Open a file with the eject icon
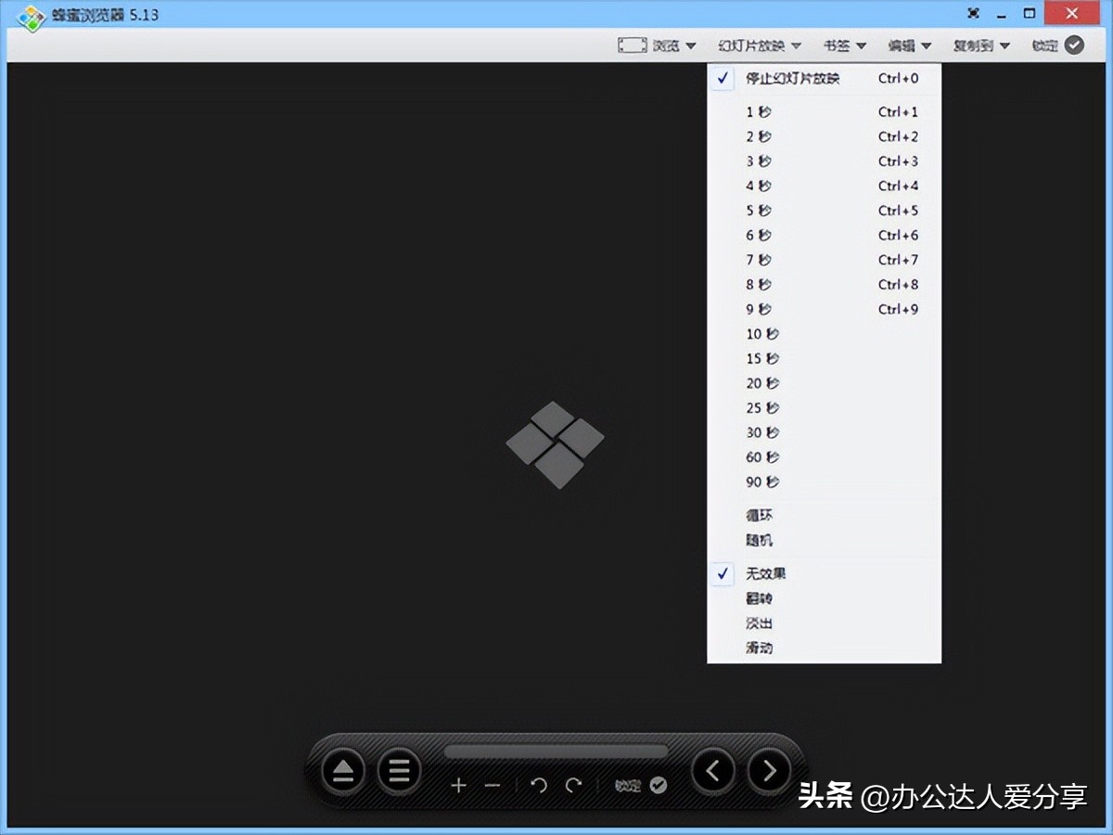Viewport: 1113px width, 835px height. (343, 770)
